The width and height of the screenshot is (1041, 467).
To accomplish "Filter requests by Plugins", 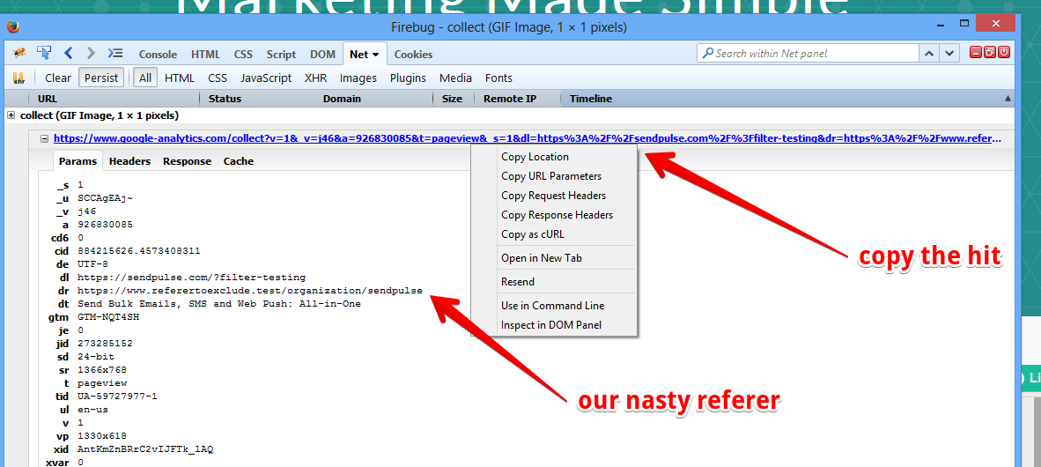I will click(x=409, y=78).
